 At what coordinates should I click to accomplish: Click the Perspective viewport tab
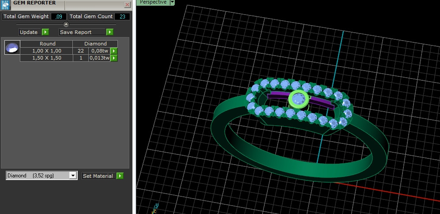pos(153,2)
